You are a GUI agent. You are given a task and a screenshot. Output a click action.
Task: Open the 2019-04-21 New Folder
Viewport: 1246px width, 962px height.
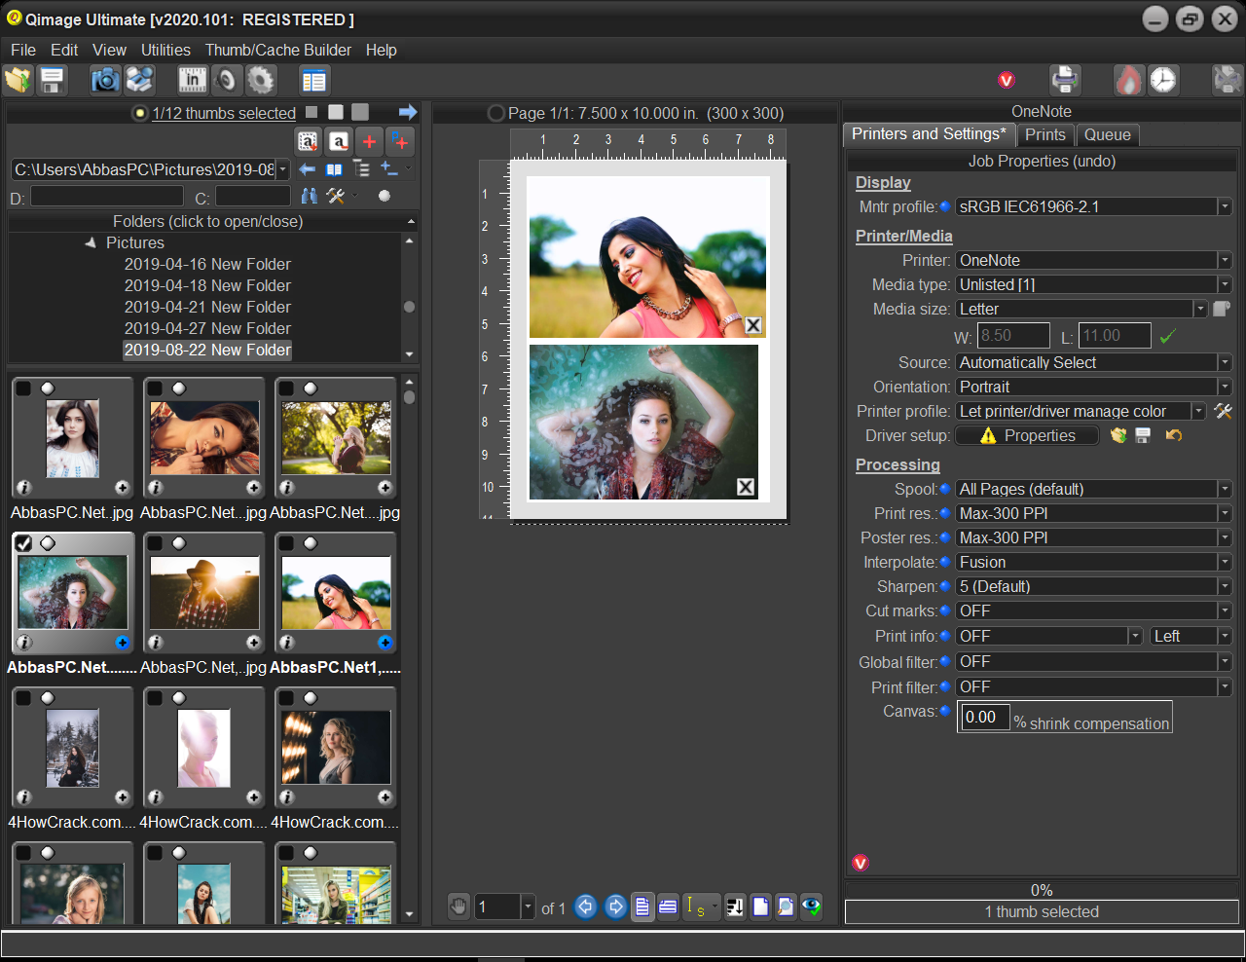tap(207, 307)
